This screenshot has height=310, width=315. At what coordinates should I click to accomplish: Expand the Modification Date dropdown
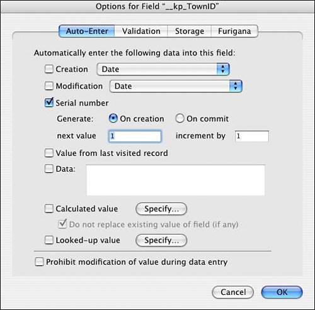[x=176, y=86]
